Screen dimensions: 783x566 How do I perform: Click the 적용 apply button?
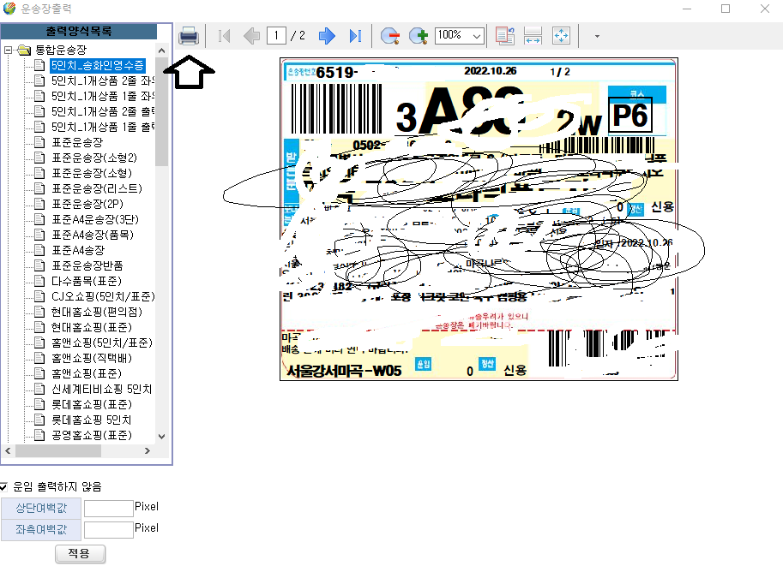pyautogui.click(x=80, y=553)
